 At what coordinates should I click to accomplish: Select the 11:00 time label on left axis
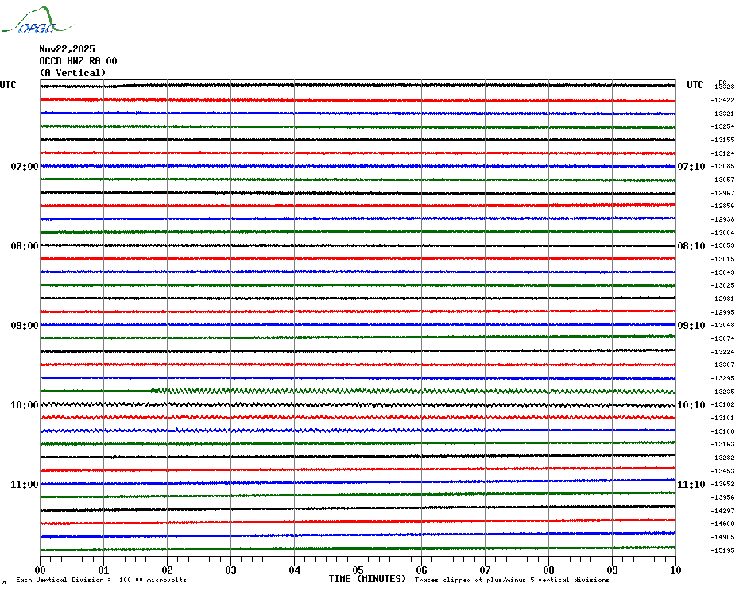click(24, 485)
